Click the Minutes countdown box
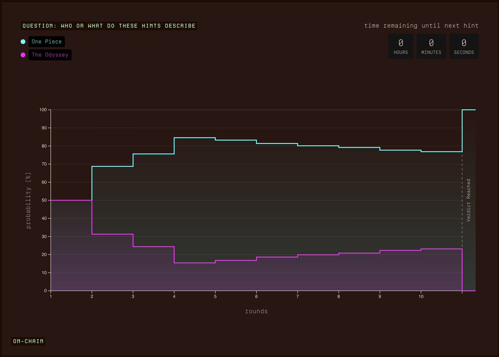The width and height of the screenshot is (499, 357). pyautogui.click(x=431, y=46)
